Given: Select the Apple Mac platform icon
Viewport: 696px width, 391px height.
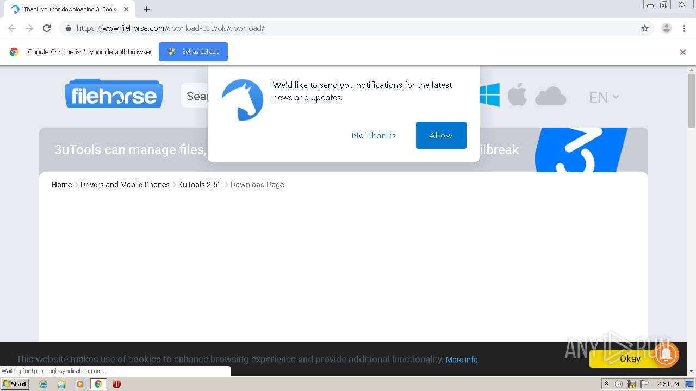Looking at the screenshot, I should pos(518,94).
